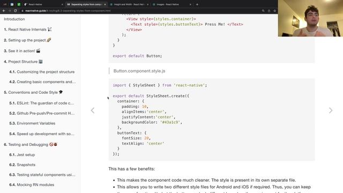Click the site info icon beside the URL
343x193 pixels.
(22, 11)
